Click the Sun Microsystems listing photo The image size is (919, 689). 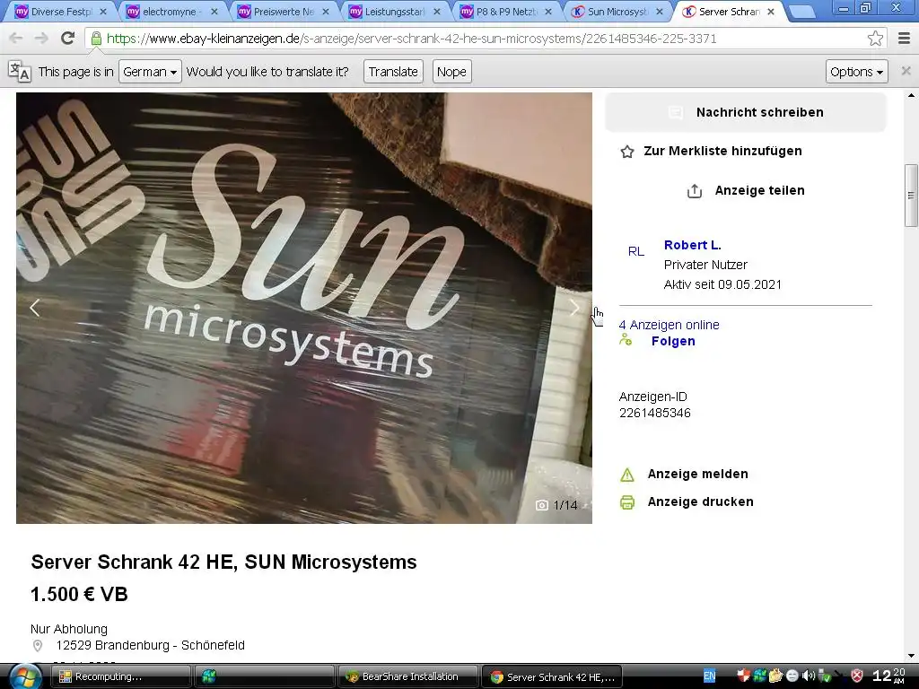click(x=303, y=308)
